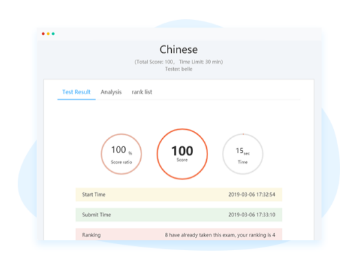
Task: Click the red window dot
Action: click(x=43, y=34)
